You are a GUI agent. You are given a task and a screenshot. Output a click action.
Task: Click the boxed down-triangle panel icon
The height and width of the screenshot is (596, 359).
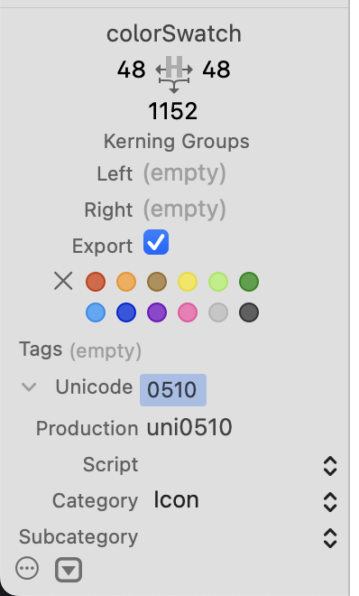pos(69,570)
